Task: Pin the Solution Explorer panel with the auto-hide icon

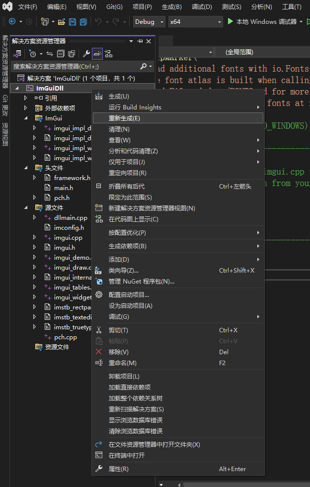Action: pos(140,41)
